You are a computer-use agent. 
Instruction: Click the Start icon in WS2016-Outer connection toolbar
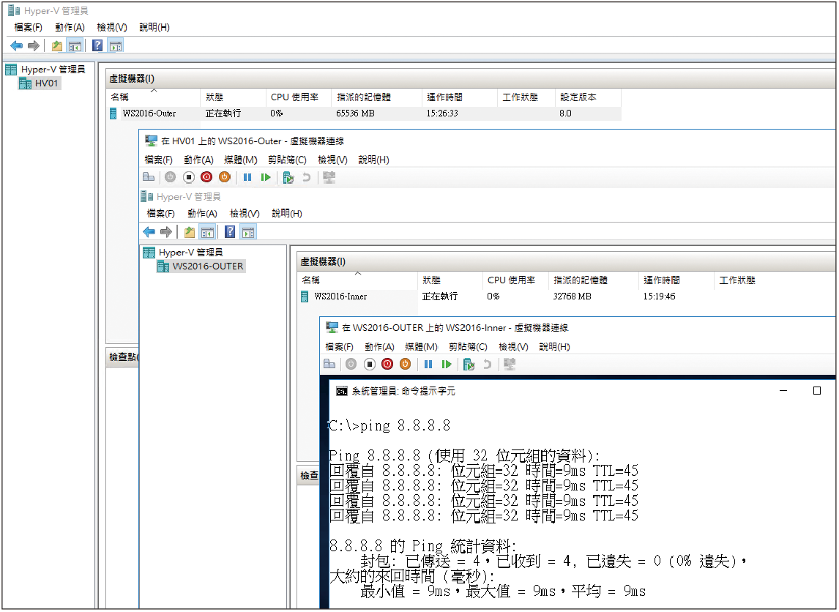[170, 177]
